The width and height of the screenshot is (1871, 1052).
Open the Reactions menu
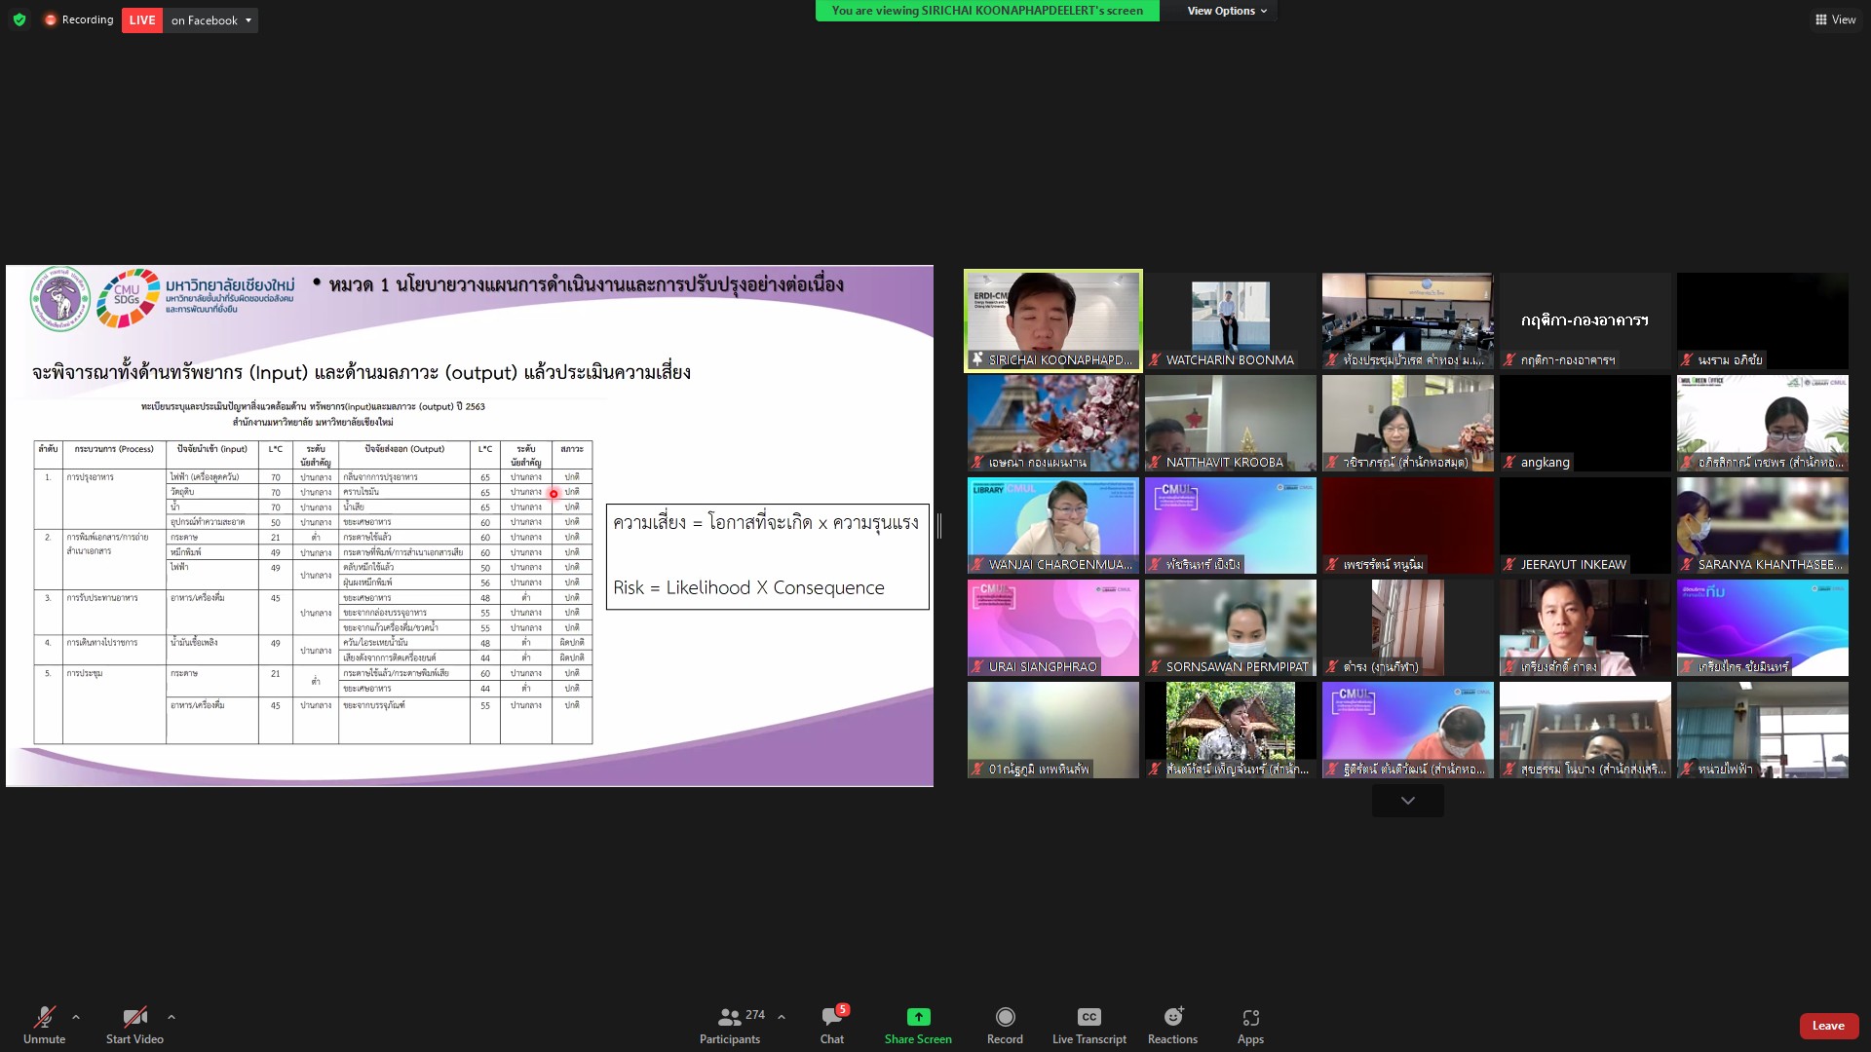point(1172,1018)
